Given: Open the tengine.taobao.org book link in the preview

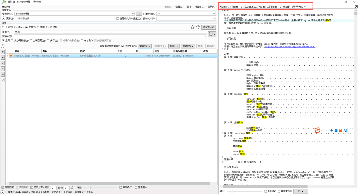Looking at the screenshot, I should (290, 47).
